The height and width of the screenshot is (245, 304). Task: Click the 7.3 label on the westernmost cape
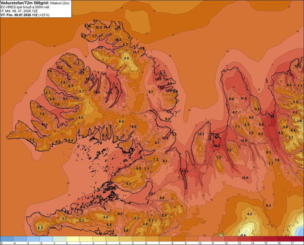[x=32, y=140]
